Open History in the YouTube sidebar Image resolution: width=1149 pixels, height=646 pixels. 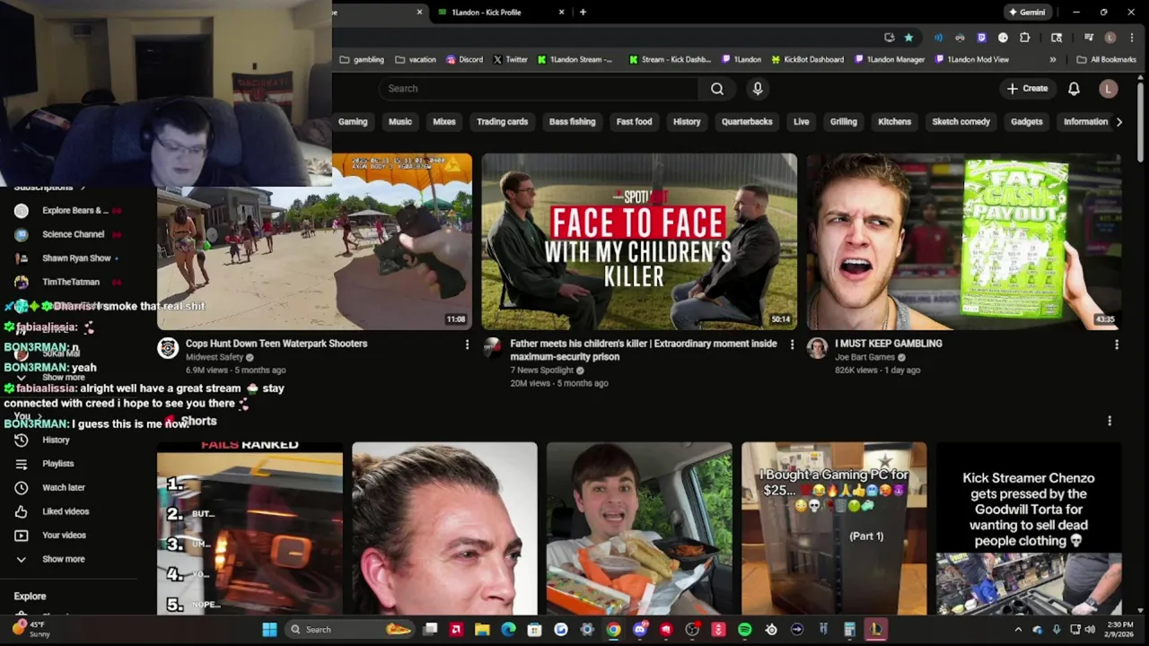[56, 441]
